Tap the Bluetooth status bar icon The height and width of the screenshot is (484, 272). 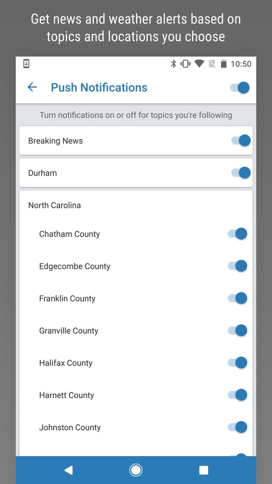pyautogui.click(x=173, y=64)
